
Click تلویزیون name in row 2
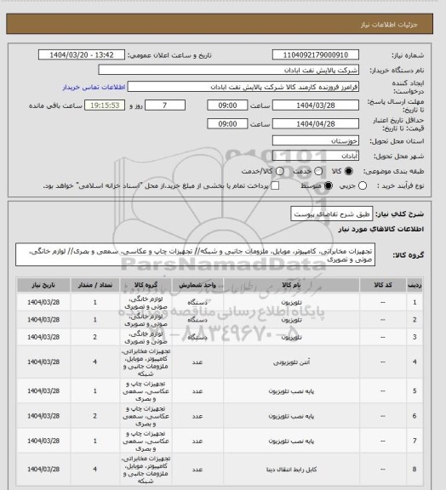coord(291,320)
